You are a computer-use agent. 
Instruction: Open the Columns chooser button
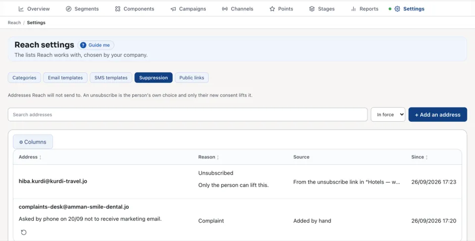click(x=33, y=142)
